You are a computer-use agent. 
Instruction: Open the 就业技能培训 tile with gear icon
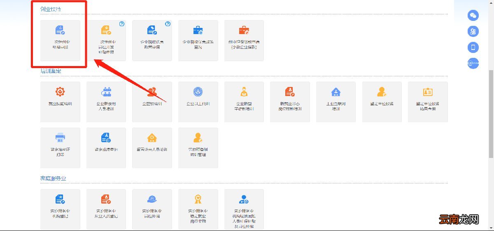pyautogui.click(x=61, y=102)
